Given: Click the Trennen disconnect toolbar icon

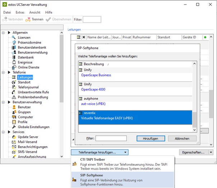Looking at the screenshot, I should [28, 19].
